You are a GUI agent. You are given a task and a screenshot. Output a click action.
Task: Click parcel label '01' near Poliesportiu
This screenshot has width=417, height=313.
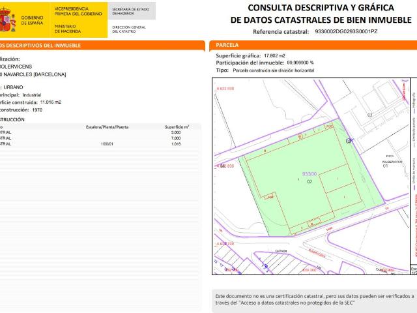385,166
